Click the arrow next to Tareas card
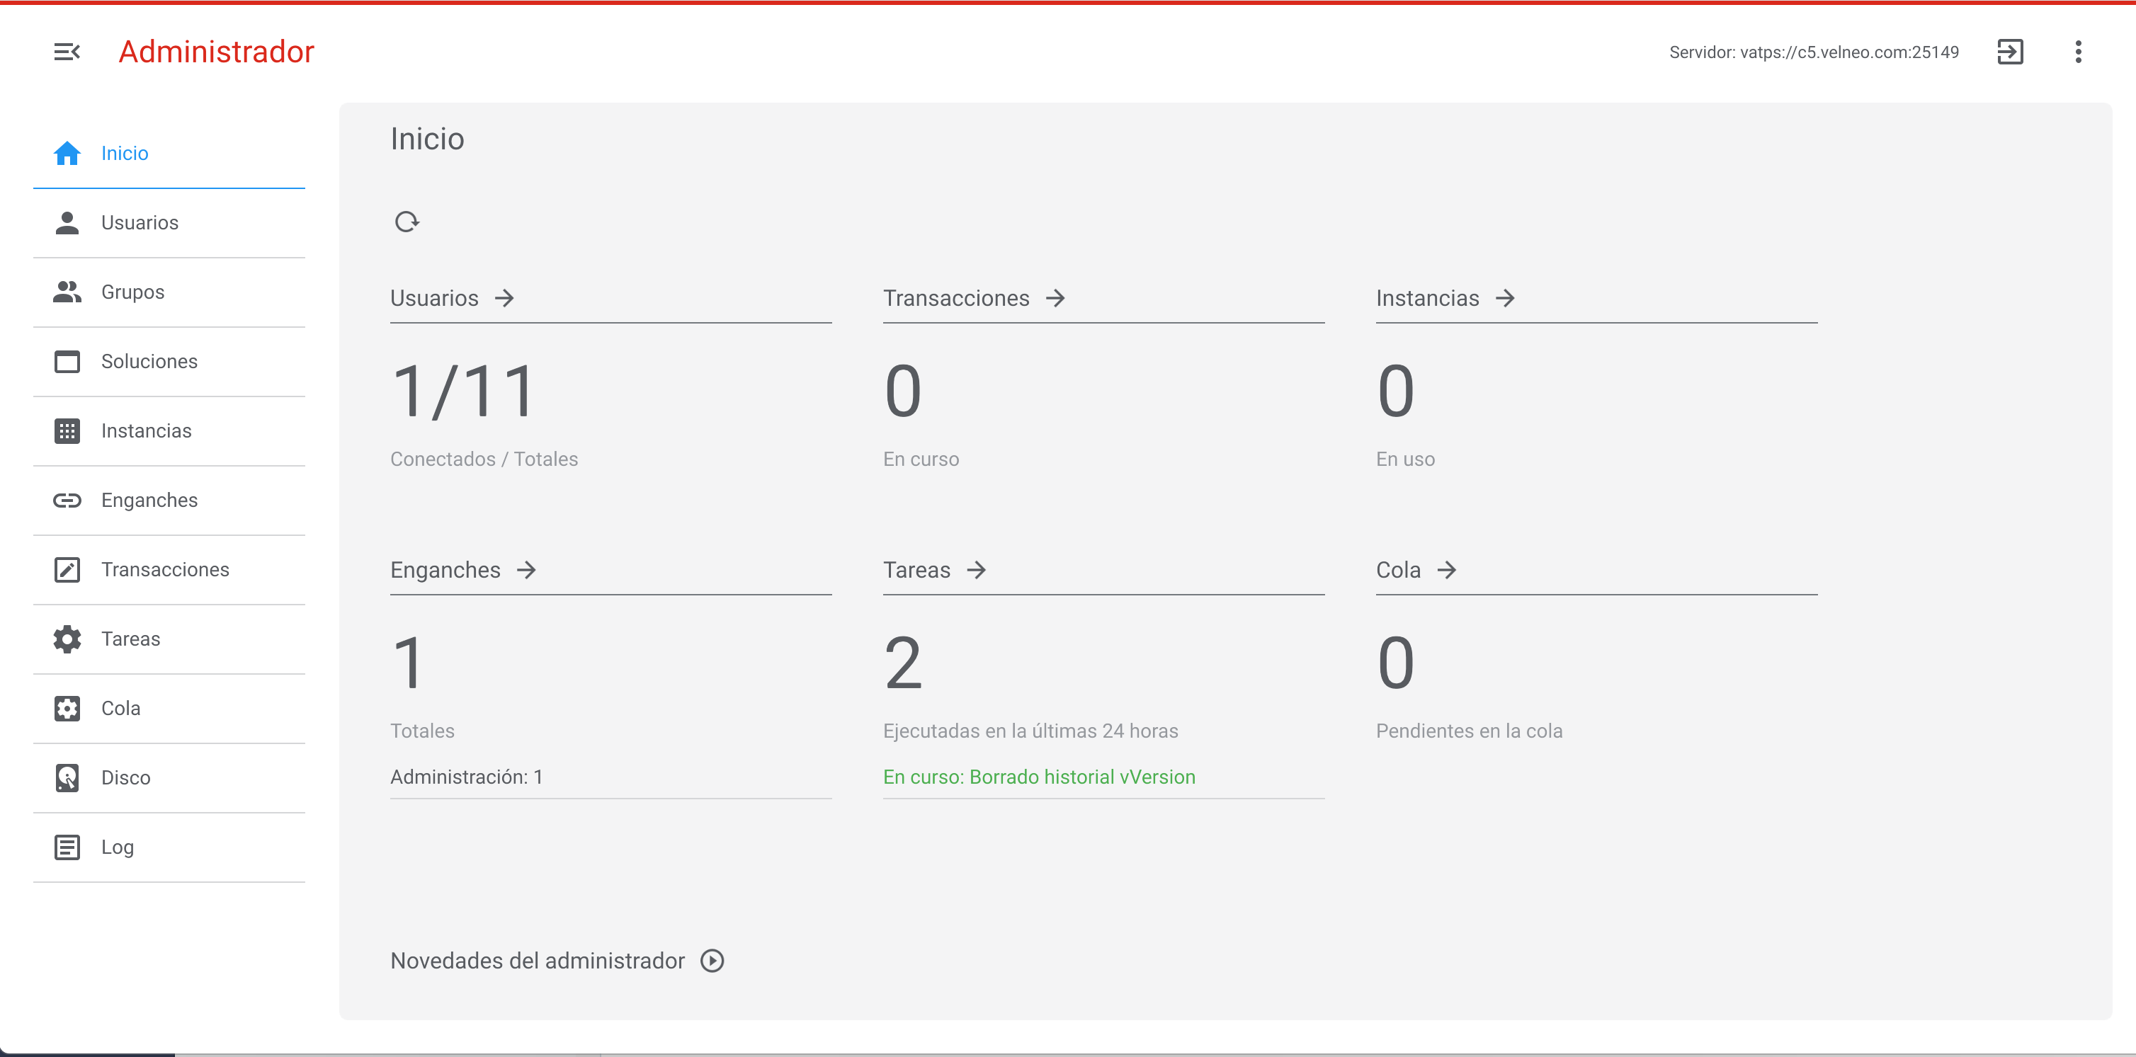The image size is (2136, 1057). (x=976, y=569)
